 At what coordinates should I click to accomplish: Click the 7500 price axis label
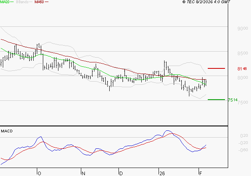(x=243, y=102)
